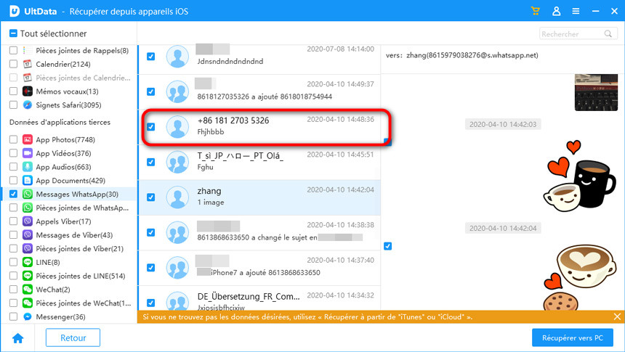
Task: Toggle the Tout sélectionner checkbox
Action: pos(13,34)
